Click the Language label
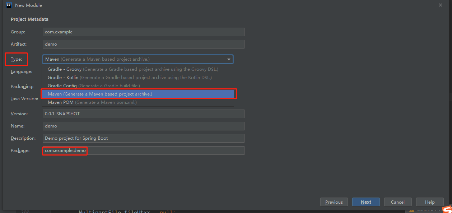Screen dimensions: 452x213 click(22, 71)
